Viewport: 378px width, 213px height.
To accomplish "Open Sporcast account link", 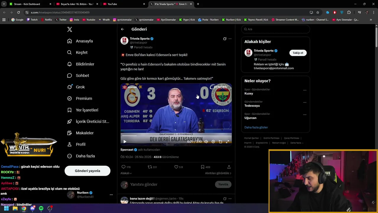I will click(x=127, y=150).
